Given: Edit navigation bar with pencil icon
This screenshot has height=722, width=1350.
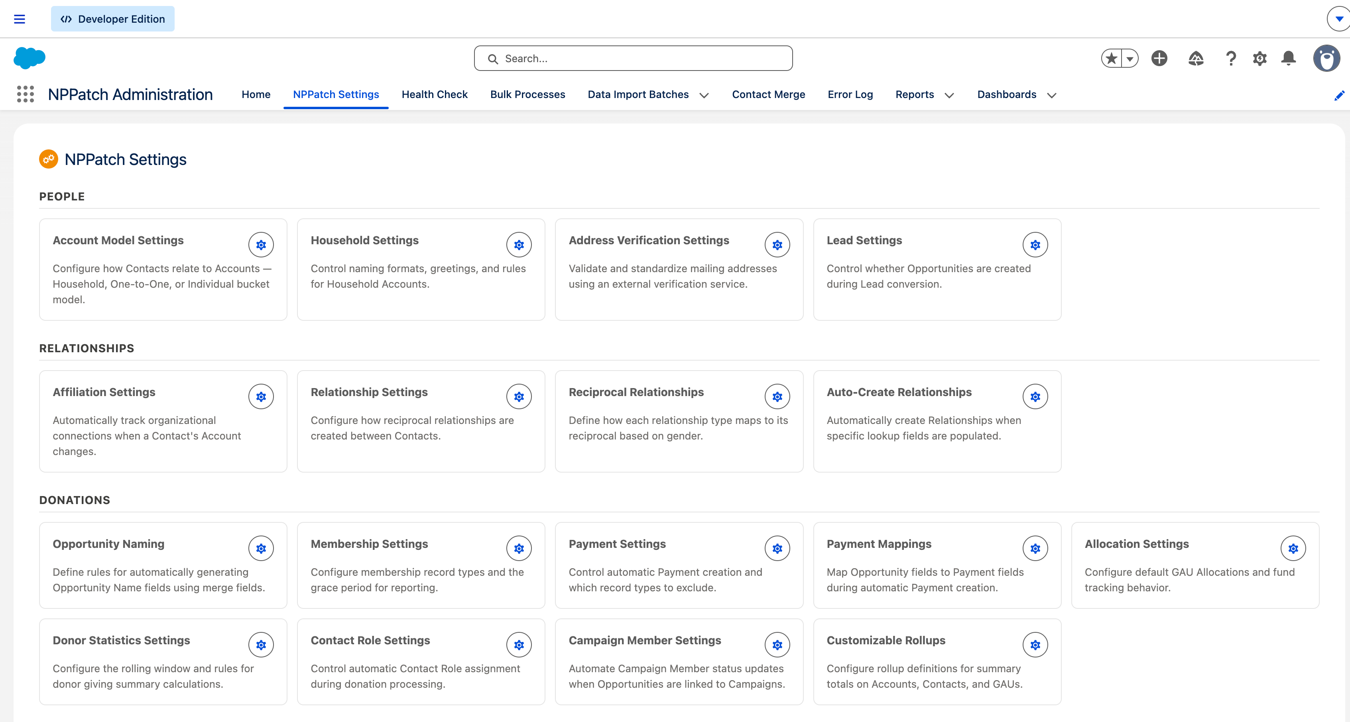Looking at the screenshot, I should [x=1339, y=95].
